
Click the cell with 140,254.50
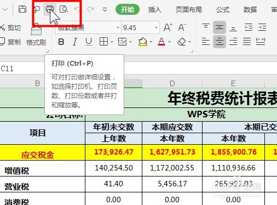pos(113,168)
